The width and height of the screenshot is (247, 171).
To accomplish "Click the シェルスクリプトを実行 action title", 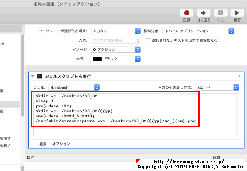I will pos(68,76).
